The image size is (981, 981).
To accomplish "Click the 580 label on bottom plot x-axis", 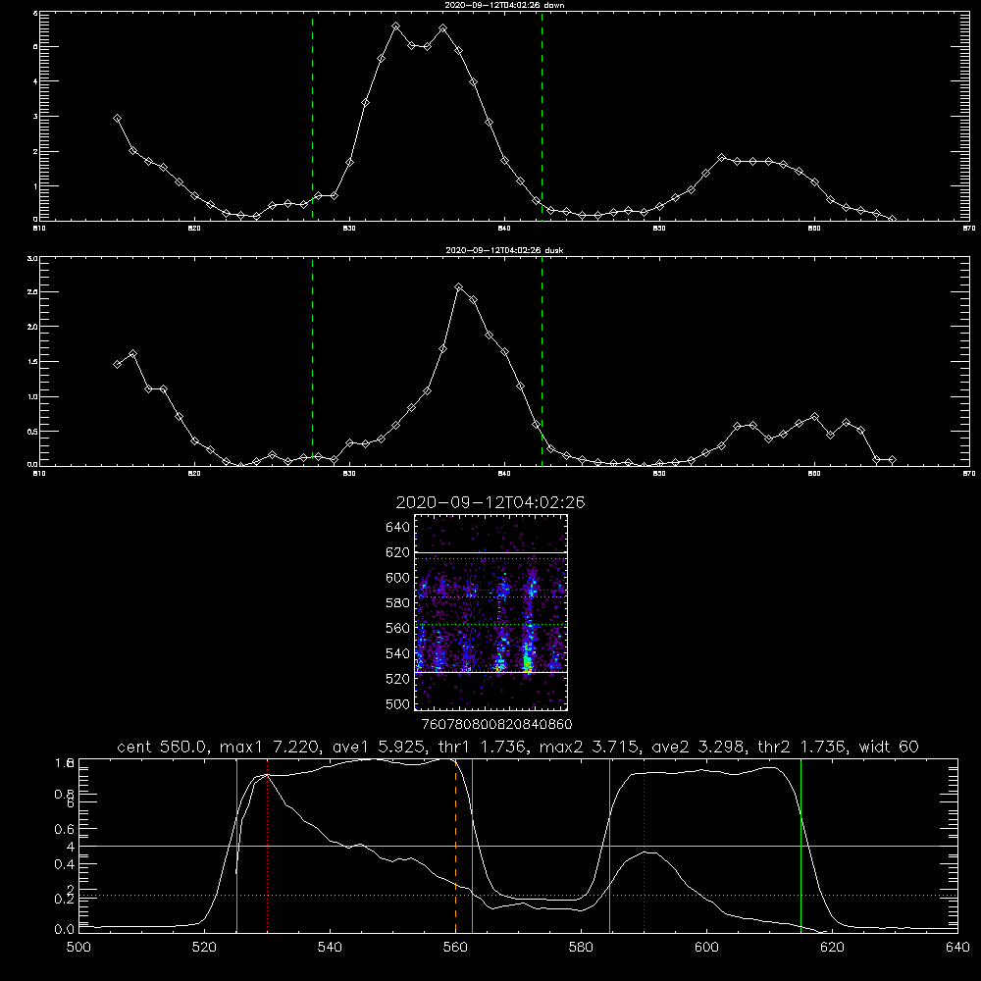I will pyautogui.click(x=581, y=948).
